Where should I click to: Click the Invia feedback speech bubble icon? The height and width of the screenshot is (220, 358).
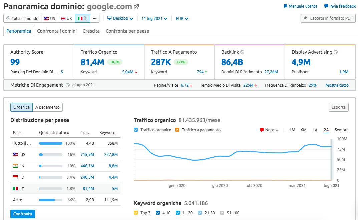pyautogui.click(x=326, y=6)
